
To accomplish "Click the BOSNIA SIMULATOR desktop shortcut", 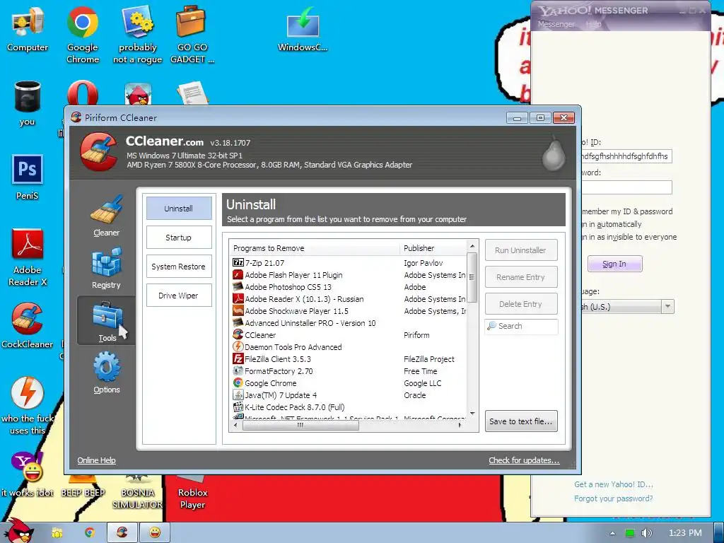I will coord(138,492).
